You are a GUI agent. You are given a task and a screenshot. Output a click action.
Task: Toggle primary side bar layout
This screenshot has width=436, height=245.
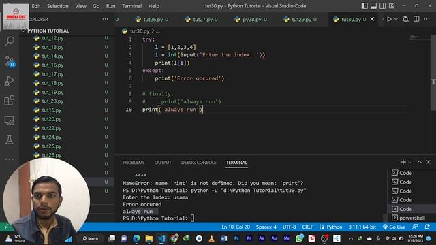pyautogui.click(x=364, y=6)
